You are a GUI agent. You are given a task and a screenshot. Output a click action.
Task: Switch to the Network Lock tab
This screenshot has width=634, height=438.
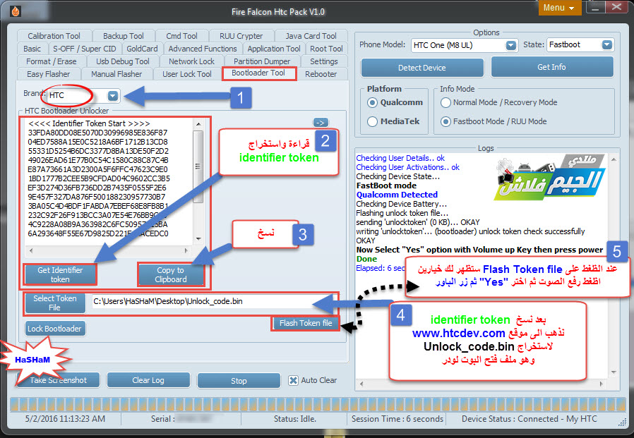(x=191, y=61)
